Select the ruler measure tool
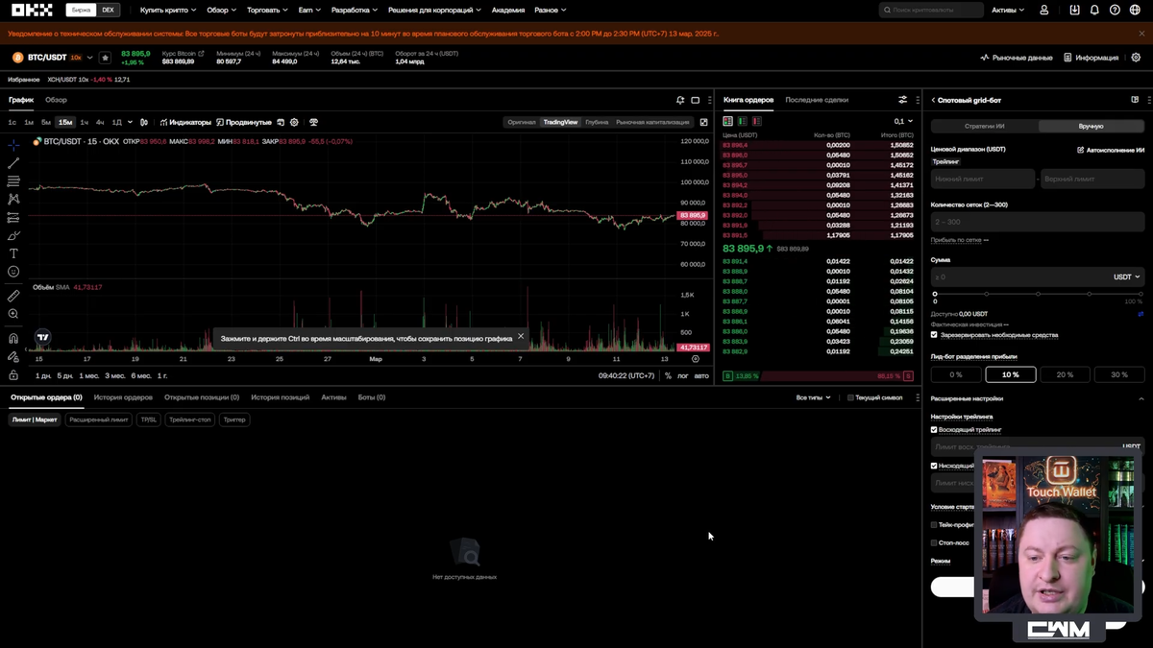1153x648 pixels. tap(13, 296)
